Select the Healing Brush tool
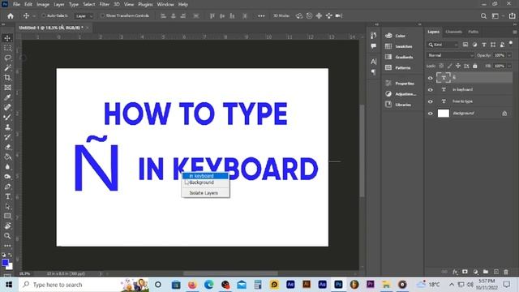This screenshot has height=292, width=519. tap(7, 107)
